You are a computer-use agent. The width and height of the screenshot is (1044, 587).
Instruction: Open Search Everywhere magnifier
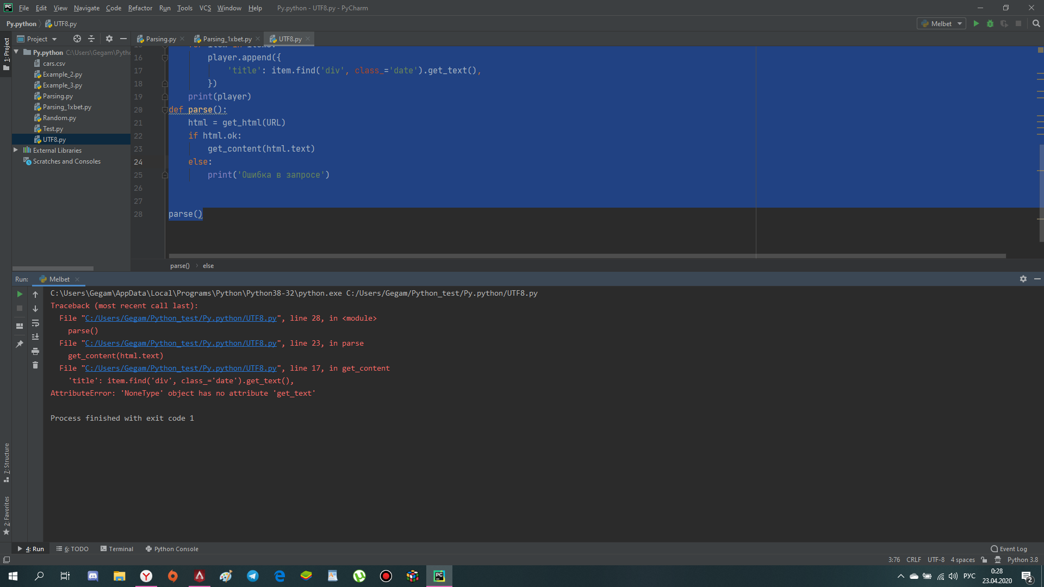(x=1036, y=24)
